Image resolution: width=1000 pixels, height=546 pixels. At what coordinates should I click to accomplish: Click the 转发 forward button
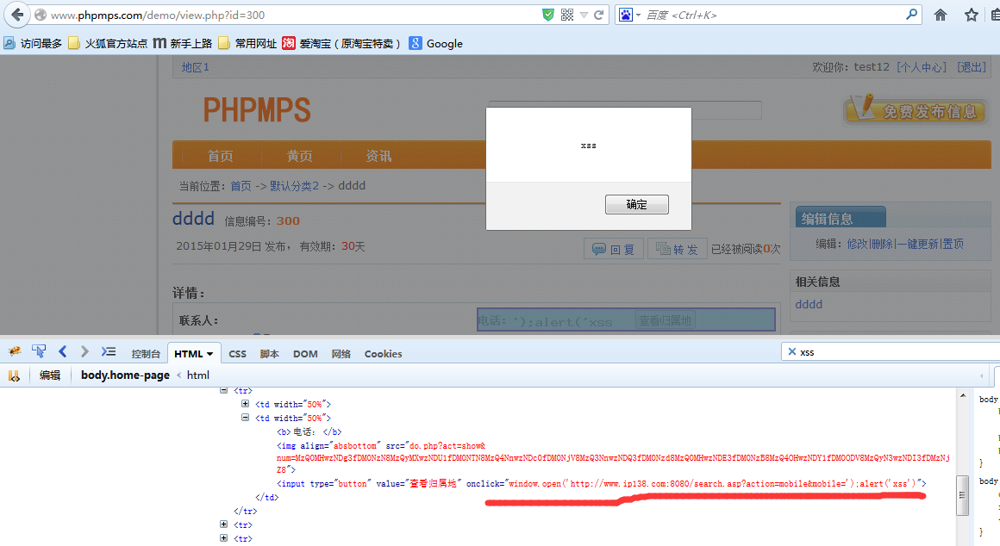(x=677, y=249)
